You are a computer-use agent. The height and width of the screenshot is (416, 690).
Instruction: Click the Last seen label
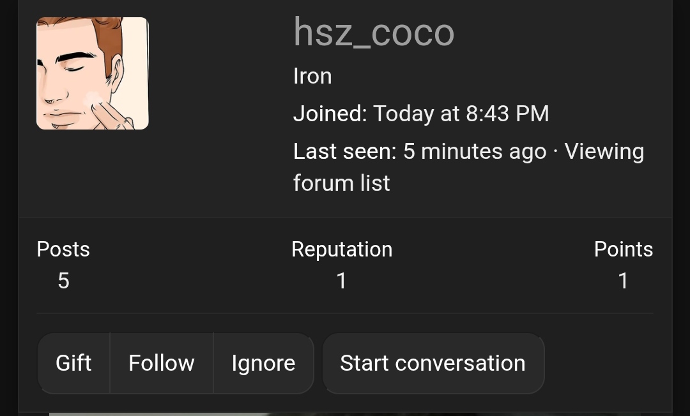(345, 151)
